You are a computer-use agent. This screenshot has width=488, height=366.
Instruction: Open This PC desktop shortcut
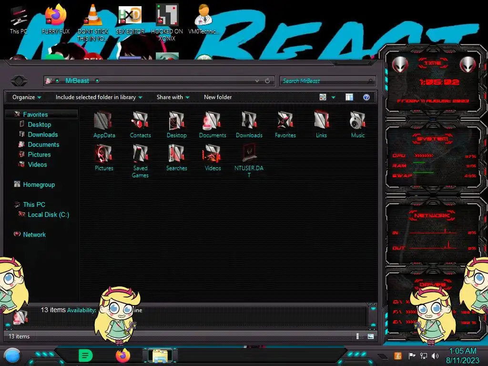tap(19, 20)
